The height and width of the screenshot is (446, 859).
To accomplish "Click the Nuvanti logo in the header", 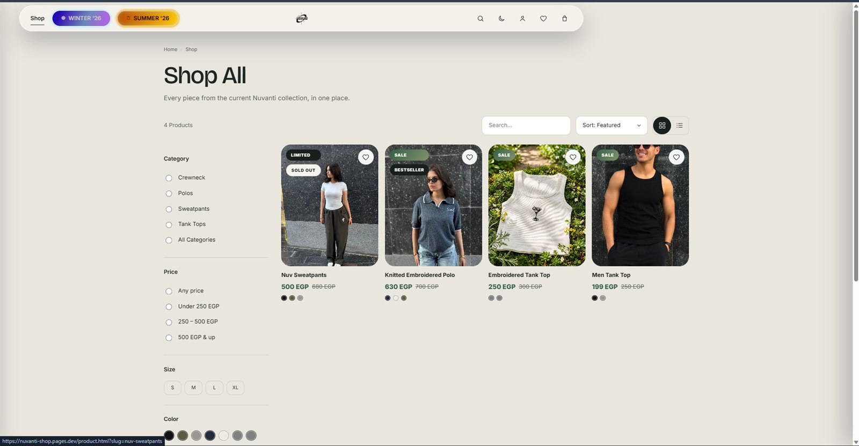I will click(302, 18).
